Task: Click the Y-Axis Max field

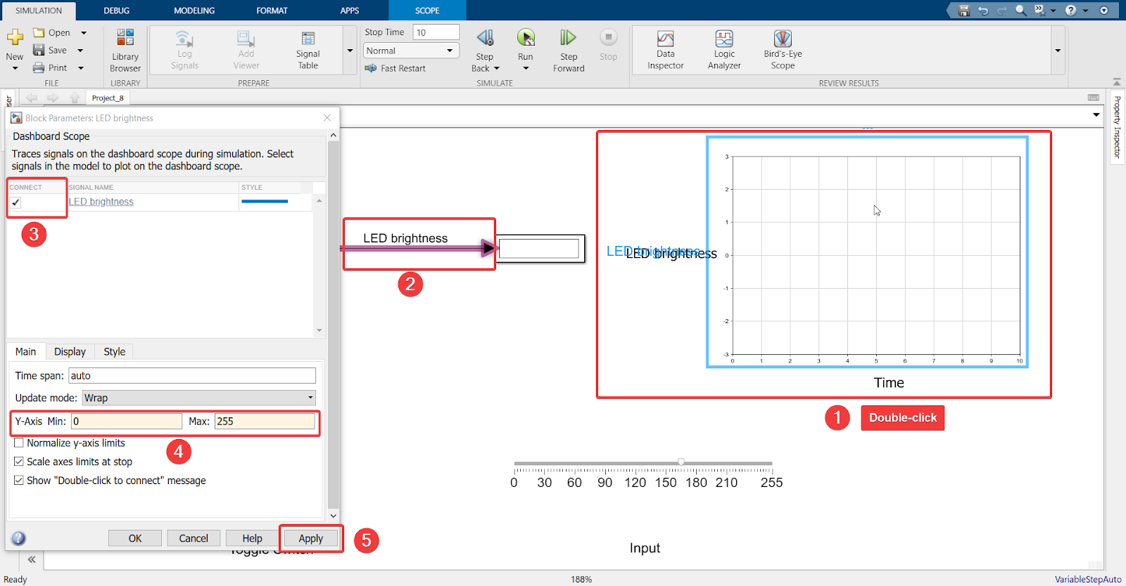Action: pyautogui.click(x=265, y=421)
